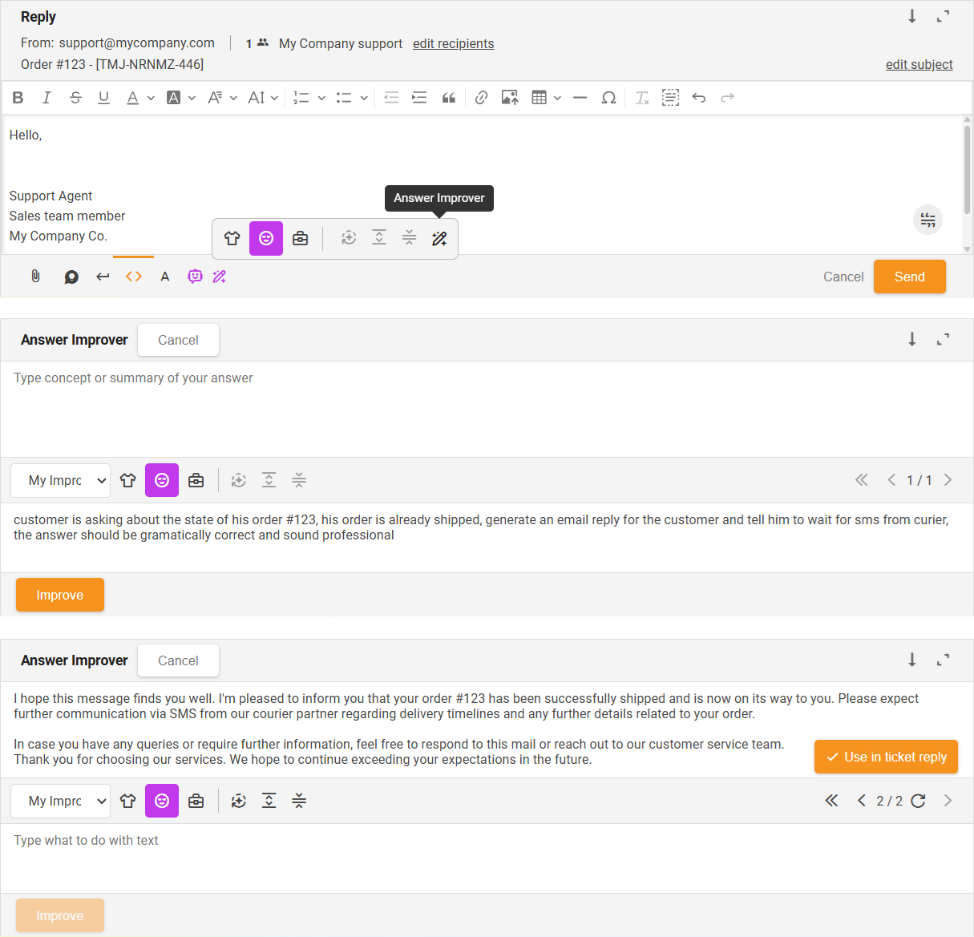The width and height of the screenshot is (974, 937).
Task: Toggle the Strikethrough formatting button
Action: (x=75, y=98)
